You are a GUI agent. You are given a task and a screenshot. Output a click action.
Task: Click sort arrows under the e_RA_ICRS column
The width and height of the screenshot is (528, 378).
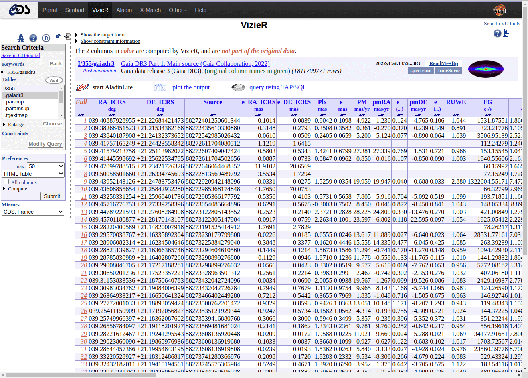point(258,115)
